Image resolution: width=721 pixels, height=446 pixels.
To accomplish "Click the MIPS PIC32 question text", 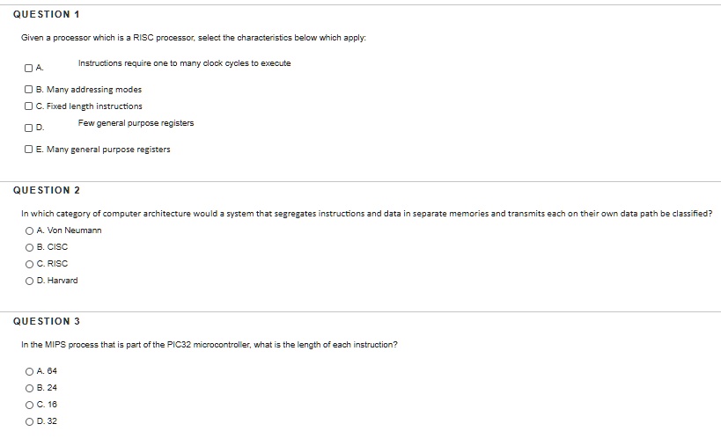I will 210,345.
